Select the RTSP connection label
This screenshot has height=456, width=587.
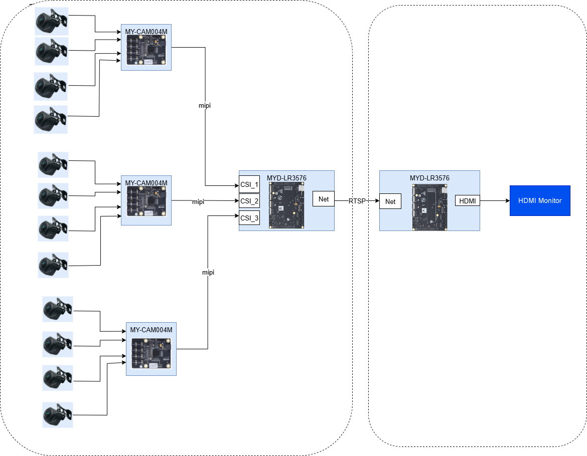357,201
